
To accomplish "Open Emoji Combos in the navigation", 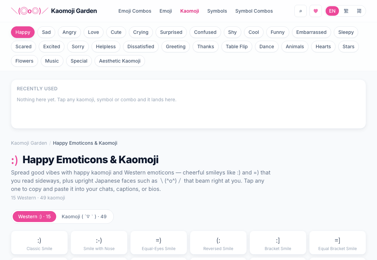I will pos(135,11).
